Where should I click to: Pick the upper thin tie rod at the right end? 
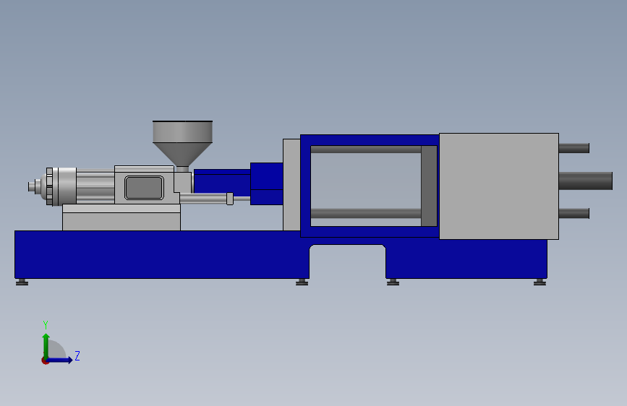coord(573,148)
